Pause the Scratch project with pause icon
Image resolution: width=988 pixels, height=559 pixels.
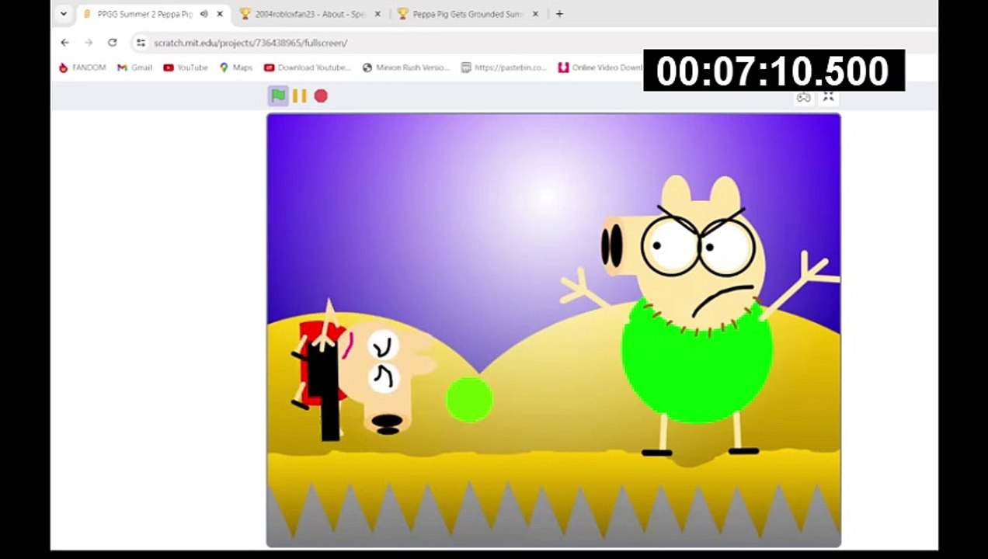(300, 95)
